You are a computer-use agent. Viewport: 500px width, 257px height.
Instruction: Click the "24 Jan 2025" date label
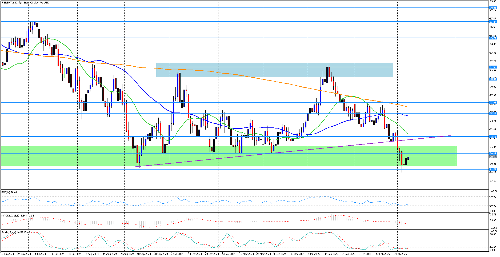(x=348, y=254)
